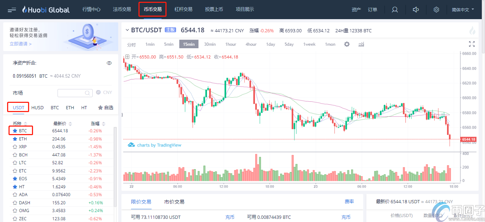Favorite ETC star
Viewport: 485px width, 222px height.
click(15, 171)
